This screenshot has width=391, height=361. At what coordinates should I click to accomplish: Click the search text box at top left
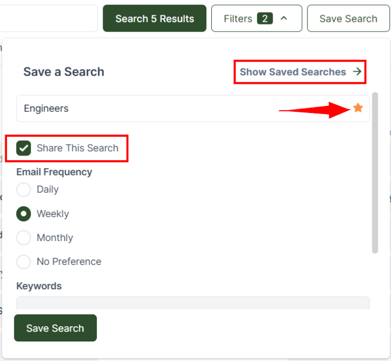pos(48,19)
